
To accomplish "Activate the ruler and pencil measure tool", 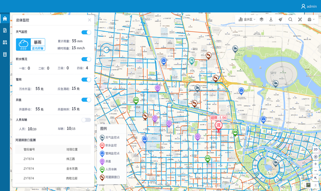I will pyautogui.click(x=300, y=20).
